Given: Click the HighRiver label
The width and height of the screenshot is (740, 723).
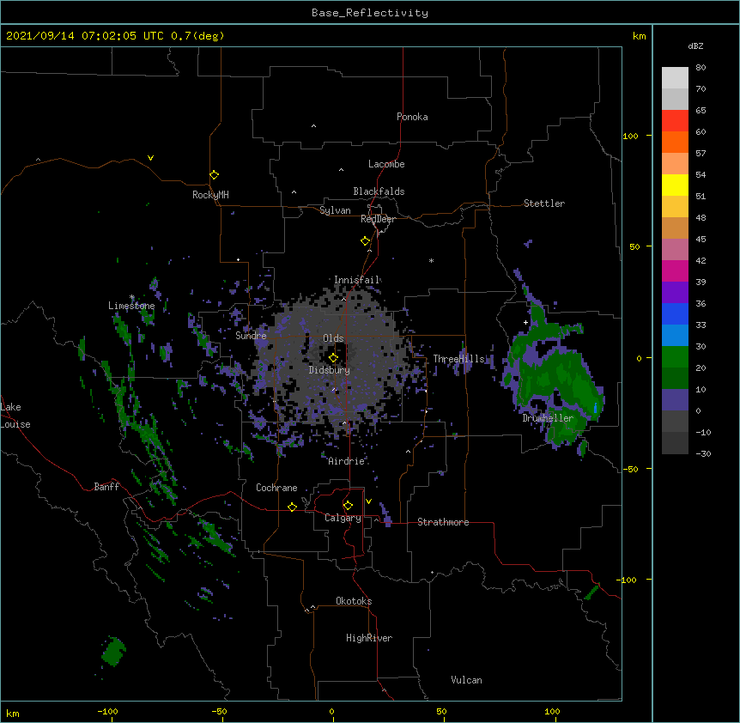Looking at the screenshot, I should coord(369,638).
